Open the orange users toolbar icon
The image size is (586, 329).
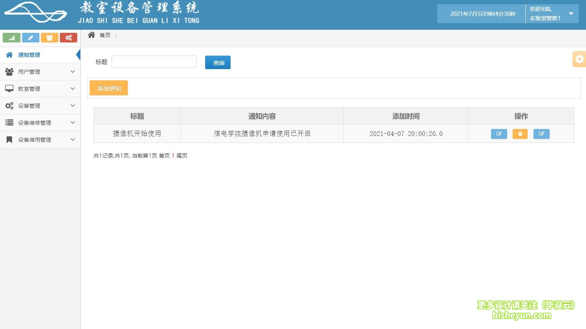49,37
